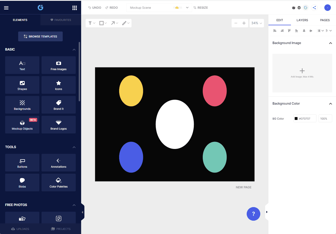
Task: Select the Text tool in canvas toolbar
Action: tap(92, 23)
